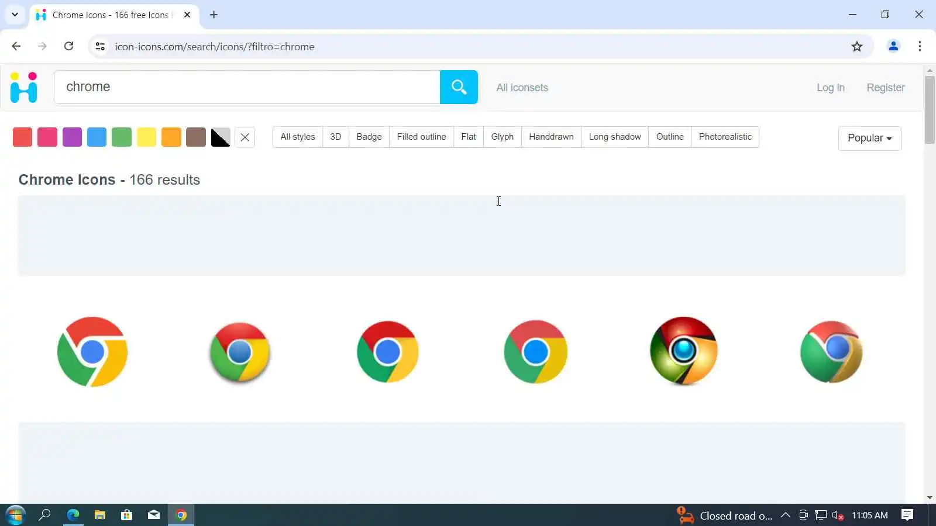Screen dimensions: 936x526
Task: Select the 3D style filter
Action: [x=336, y=137]
